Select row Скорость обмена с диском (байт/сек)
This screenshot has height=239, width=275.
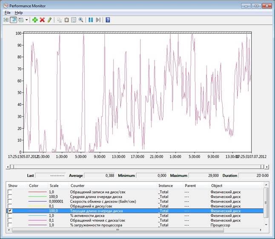(135, 202)
